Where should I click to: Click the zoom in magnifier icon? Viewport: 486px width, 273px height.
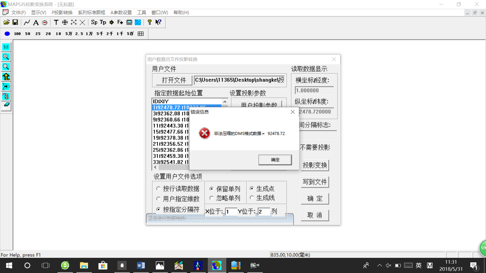click(x=6, y=57)
